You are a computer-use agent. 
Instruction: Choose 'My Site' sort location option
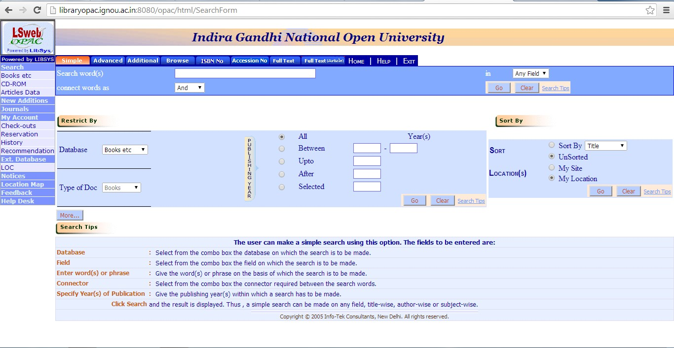(x=551, y=168)
